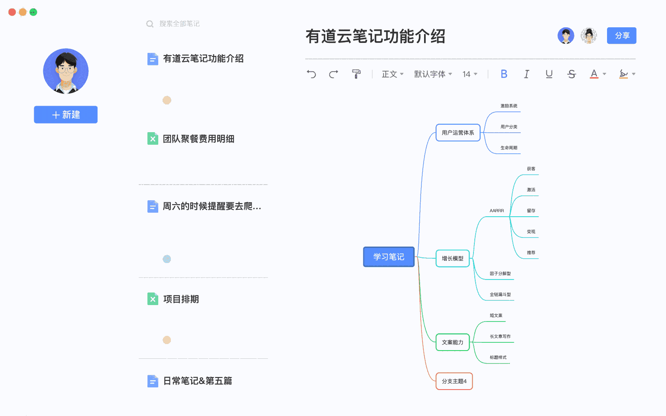The image size is (666, 416).
Task: Open the 默认字体 font dropdown
Action: click(x=432, y=74)
